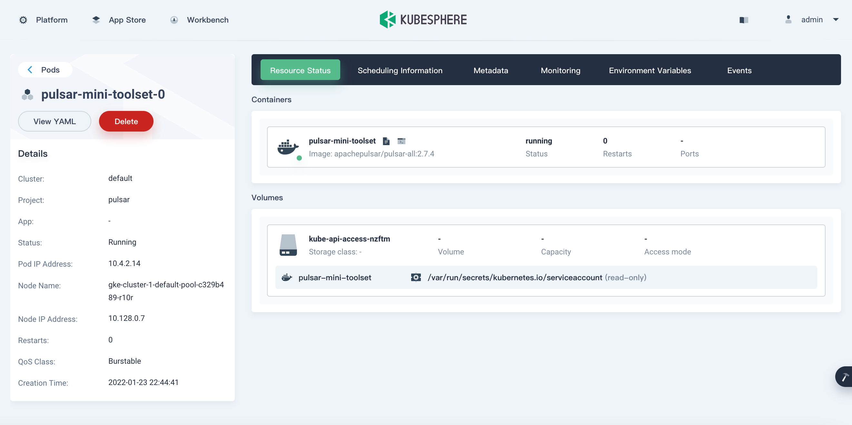Check the container running status indicator dot

point(299,158)
